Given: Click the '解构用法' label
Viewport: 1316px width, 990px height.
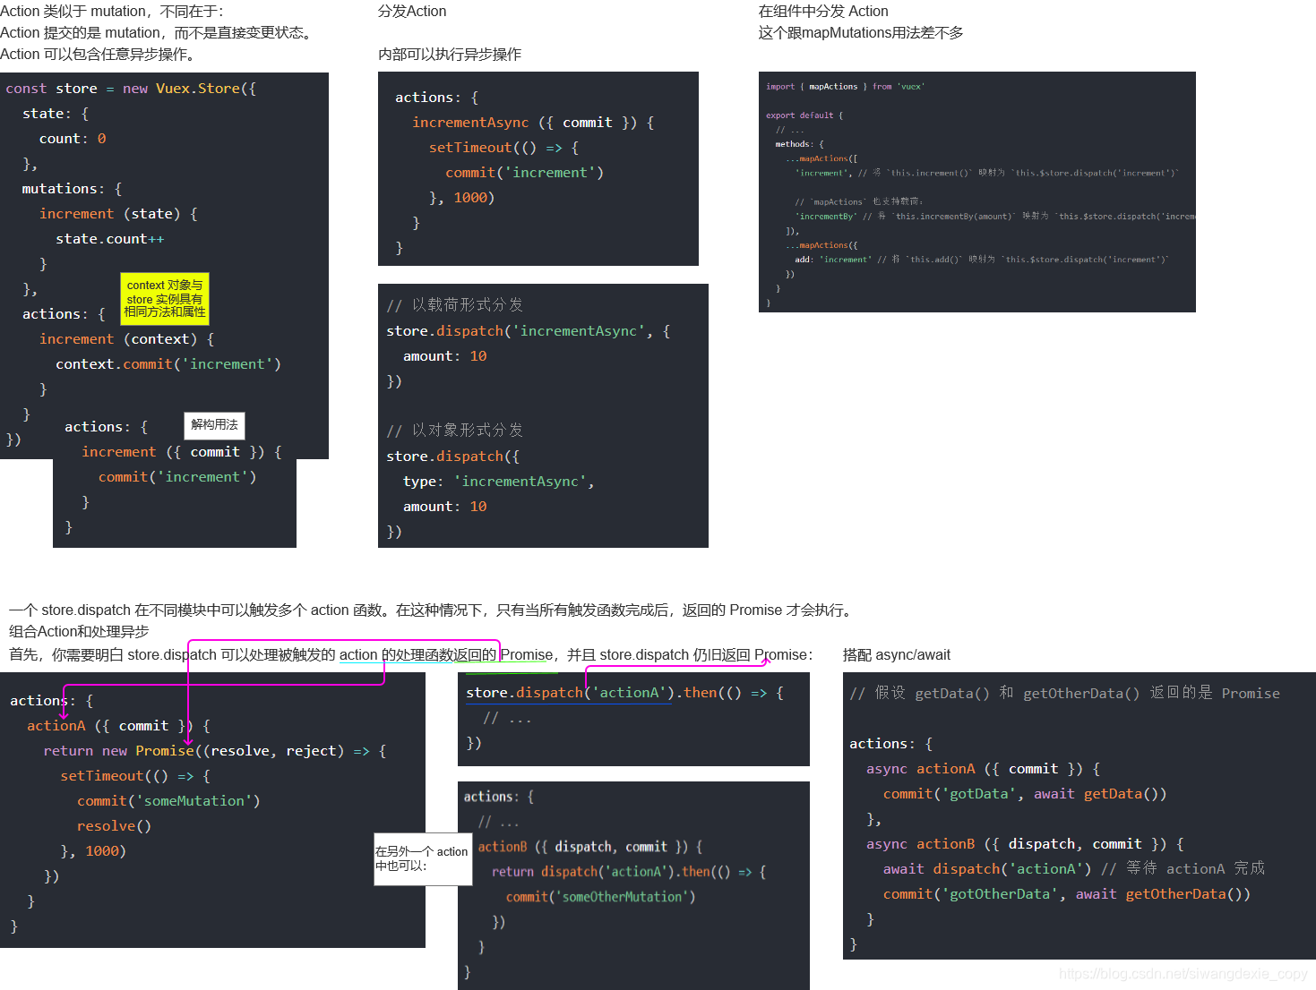Looking at the screenshot, I should 215,425.
